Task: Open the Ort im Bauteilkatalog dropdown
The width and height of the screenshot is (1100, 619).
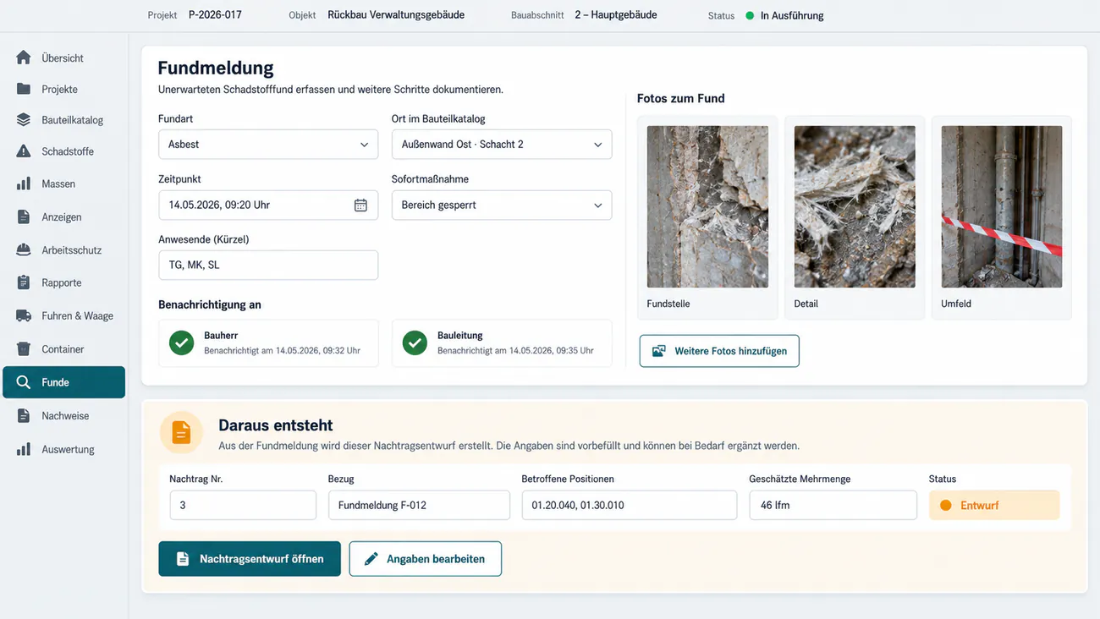Action: (x=502, y=145)
